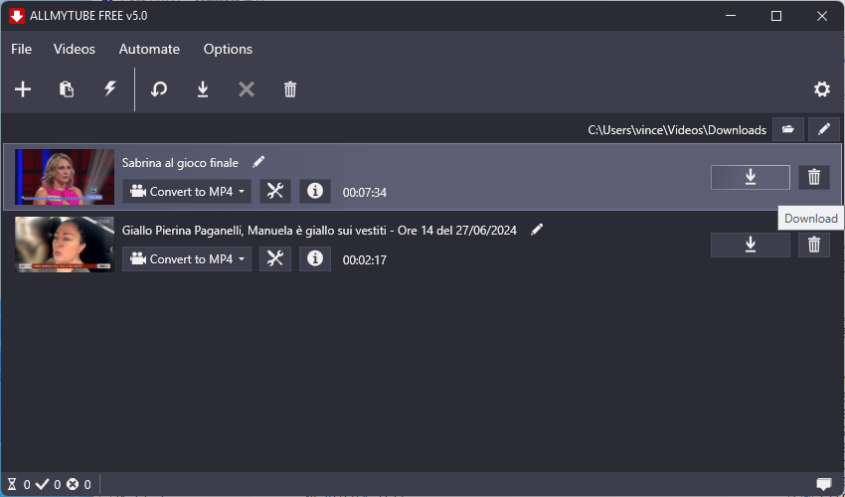The height and width of the screenshot is (497, 845).
Task: Open the Videos menu
Action: click(75, 49)
